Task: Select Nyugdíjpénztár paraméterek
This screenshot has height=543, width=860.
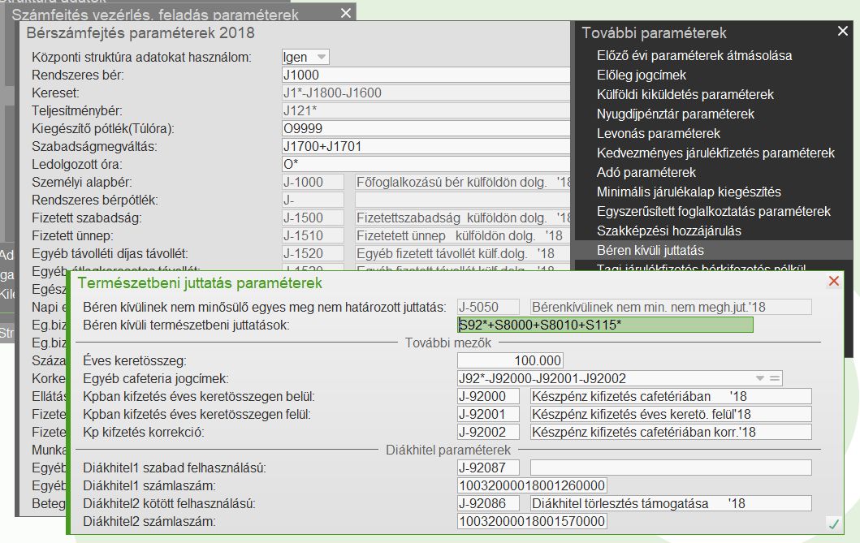Action: [675, 114]
